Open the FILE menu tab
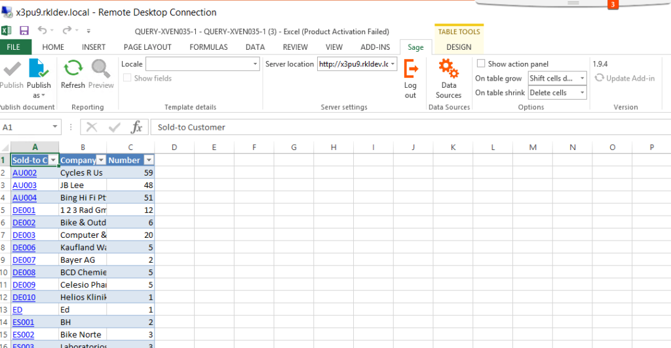This screenshot has width=671, height=348. 14,47
